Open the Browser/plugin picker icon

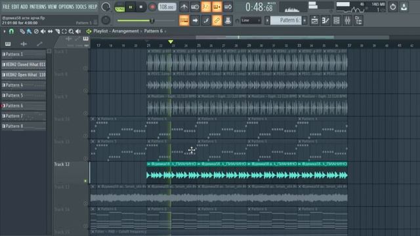click(358, 20)
